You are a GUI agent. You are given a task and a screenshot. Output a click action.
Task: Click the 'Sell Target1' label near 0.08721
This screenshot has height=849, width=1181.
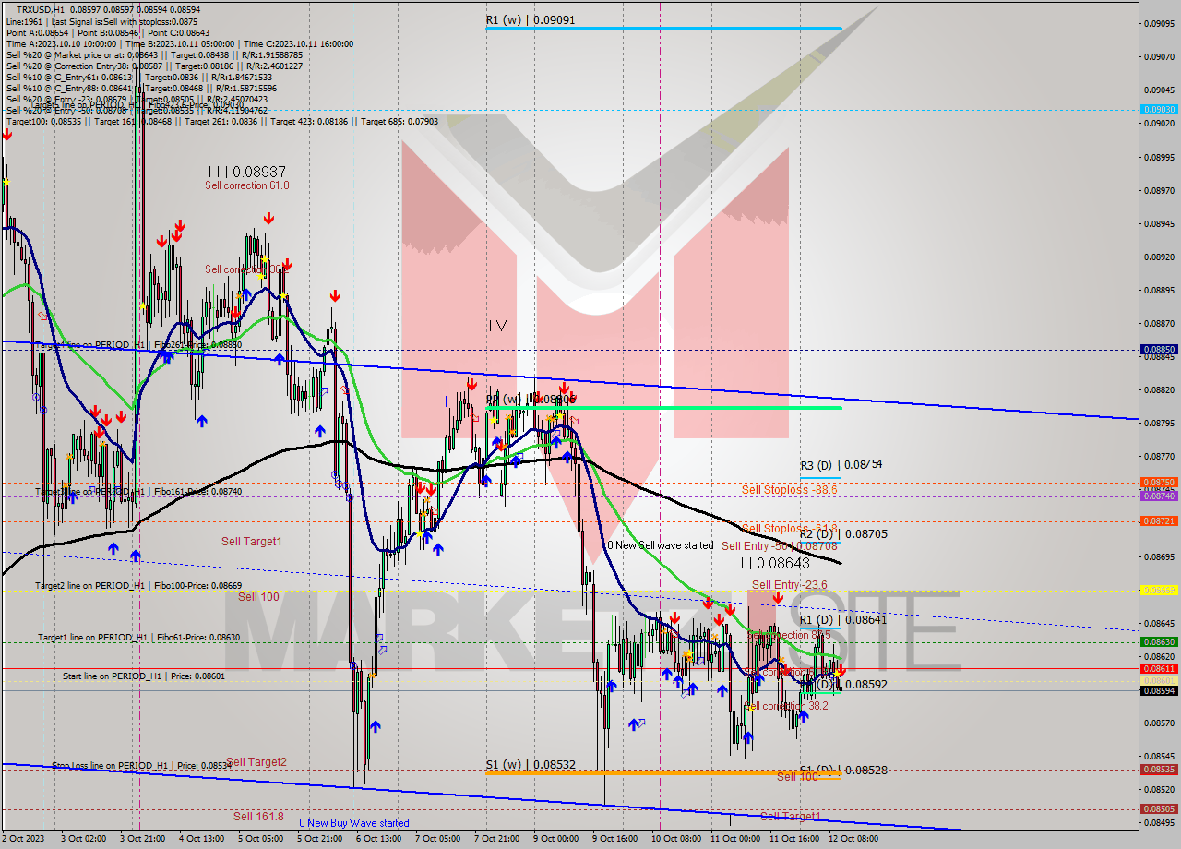pyautogui.click(x=251, y=541)
